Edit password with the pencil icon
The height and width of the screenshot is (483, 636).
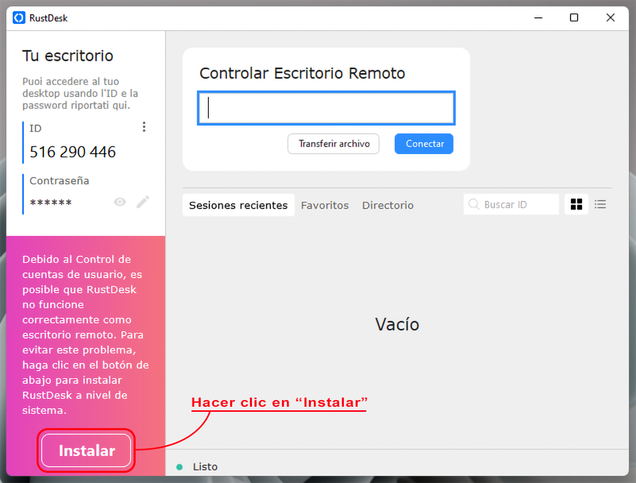pos(143,202)
